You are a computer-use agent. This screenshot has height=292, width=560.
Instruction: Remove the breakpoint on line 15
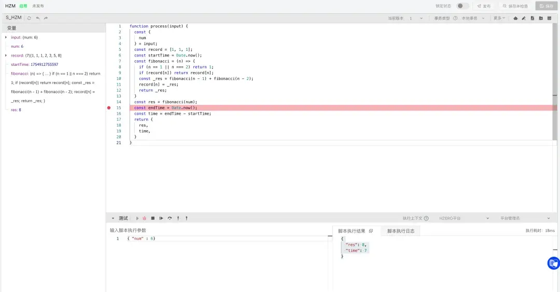tap(109, 108)
